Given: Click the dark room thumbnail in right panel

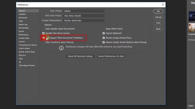Looking at the screenshot, I should tap(192, 16).
